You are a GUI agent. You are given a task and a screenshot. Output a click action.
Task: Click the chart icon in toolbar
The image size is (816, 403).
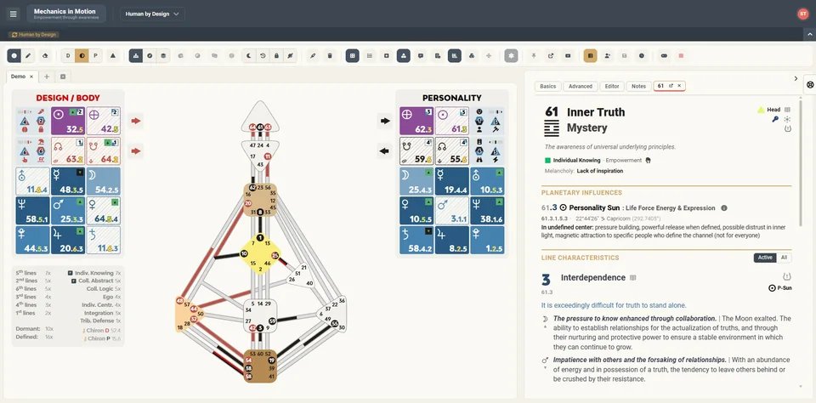click(454, 56)
